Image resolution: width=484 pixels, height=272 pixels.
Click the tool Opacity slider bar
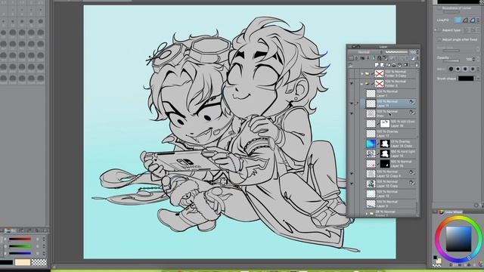[x=451, y=60]
